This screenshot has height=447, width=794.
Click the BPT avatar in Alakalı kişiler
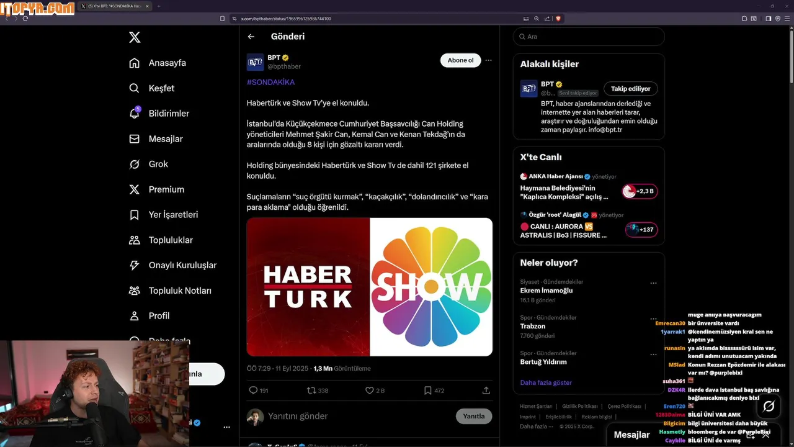click(x=529, y=89)
